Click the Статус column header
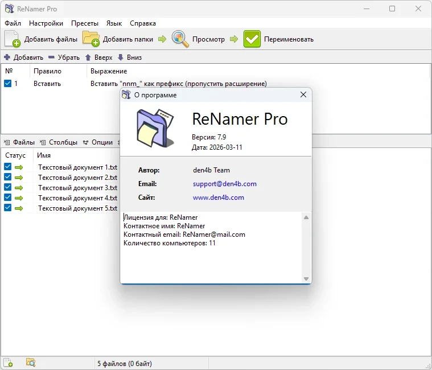 click(15, 155)
